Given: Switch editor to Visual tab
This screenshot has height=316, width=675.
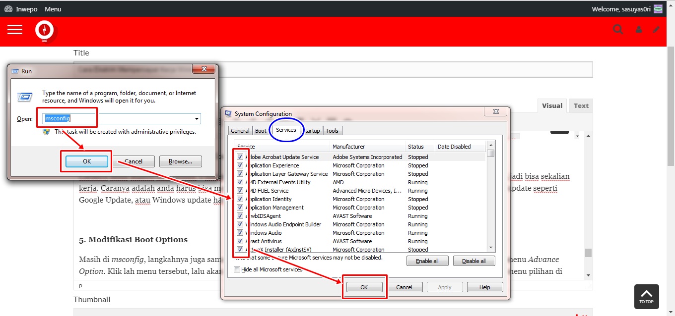Looking at the screenshot, I should [552, 105].
